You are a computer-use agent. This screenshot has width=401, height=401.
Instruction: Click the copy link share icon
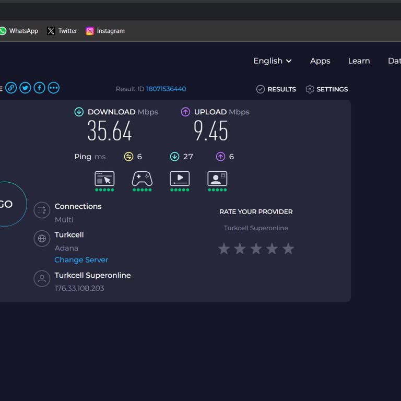pos(11,88)
